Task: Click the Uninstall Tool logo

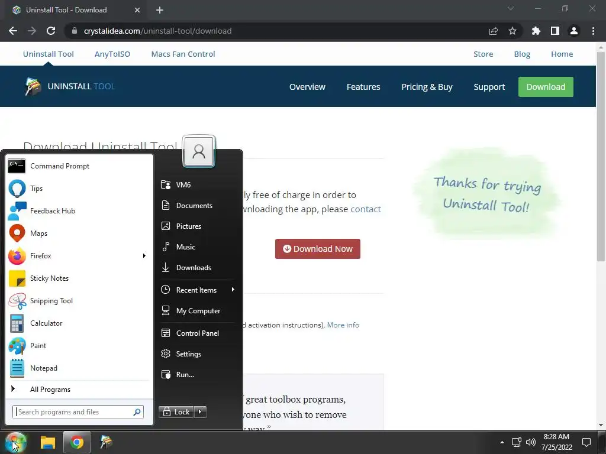Action: (x=70, y=86)
